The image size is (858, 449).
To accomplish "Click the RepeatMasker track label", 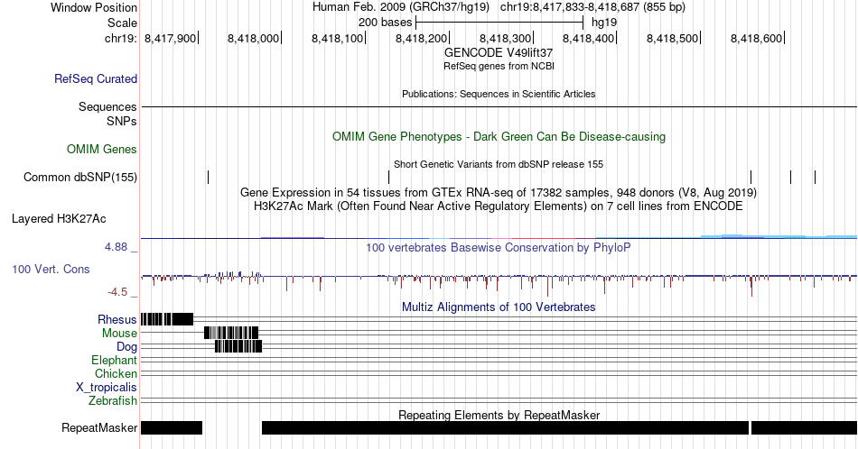I will [x=99, y=427].
